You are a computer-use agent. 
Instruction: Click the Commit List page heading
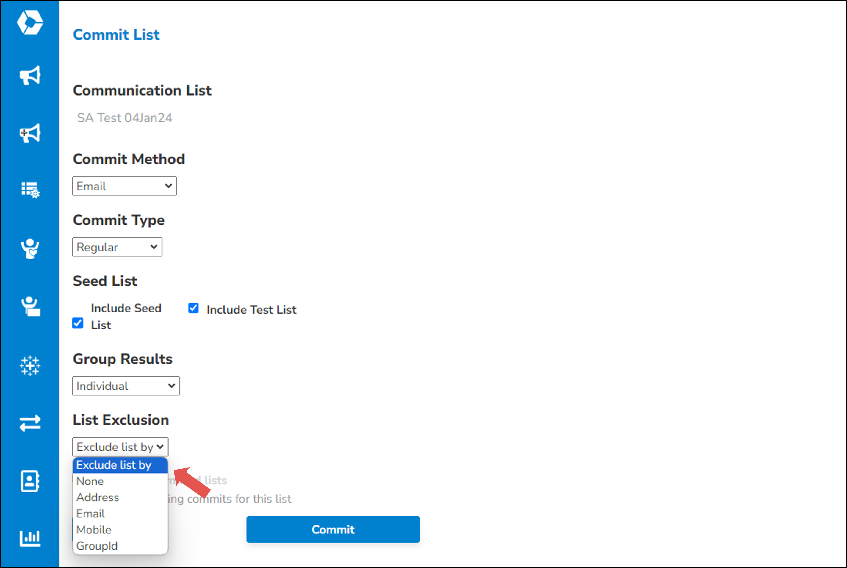[116, 35]
